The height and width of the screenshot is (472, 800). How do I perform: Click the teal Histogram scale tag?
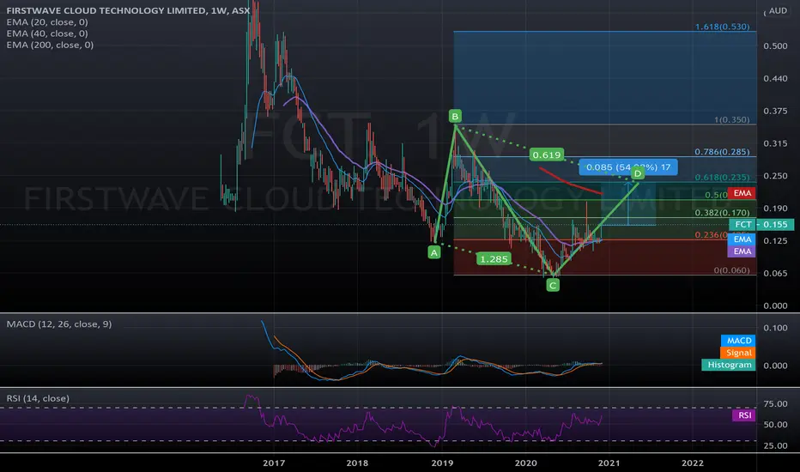point(729,365)
